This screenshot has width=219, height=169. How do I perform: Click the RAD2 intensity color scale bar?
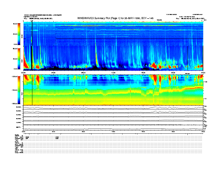(19, 34)
